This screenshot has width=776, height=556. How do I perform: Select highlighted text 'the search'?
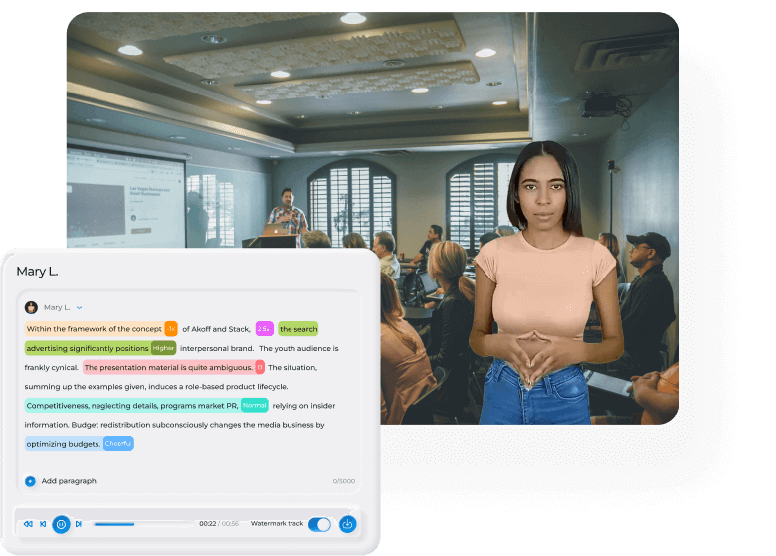[x=298, y=329]
